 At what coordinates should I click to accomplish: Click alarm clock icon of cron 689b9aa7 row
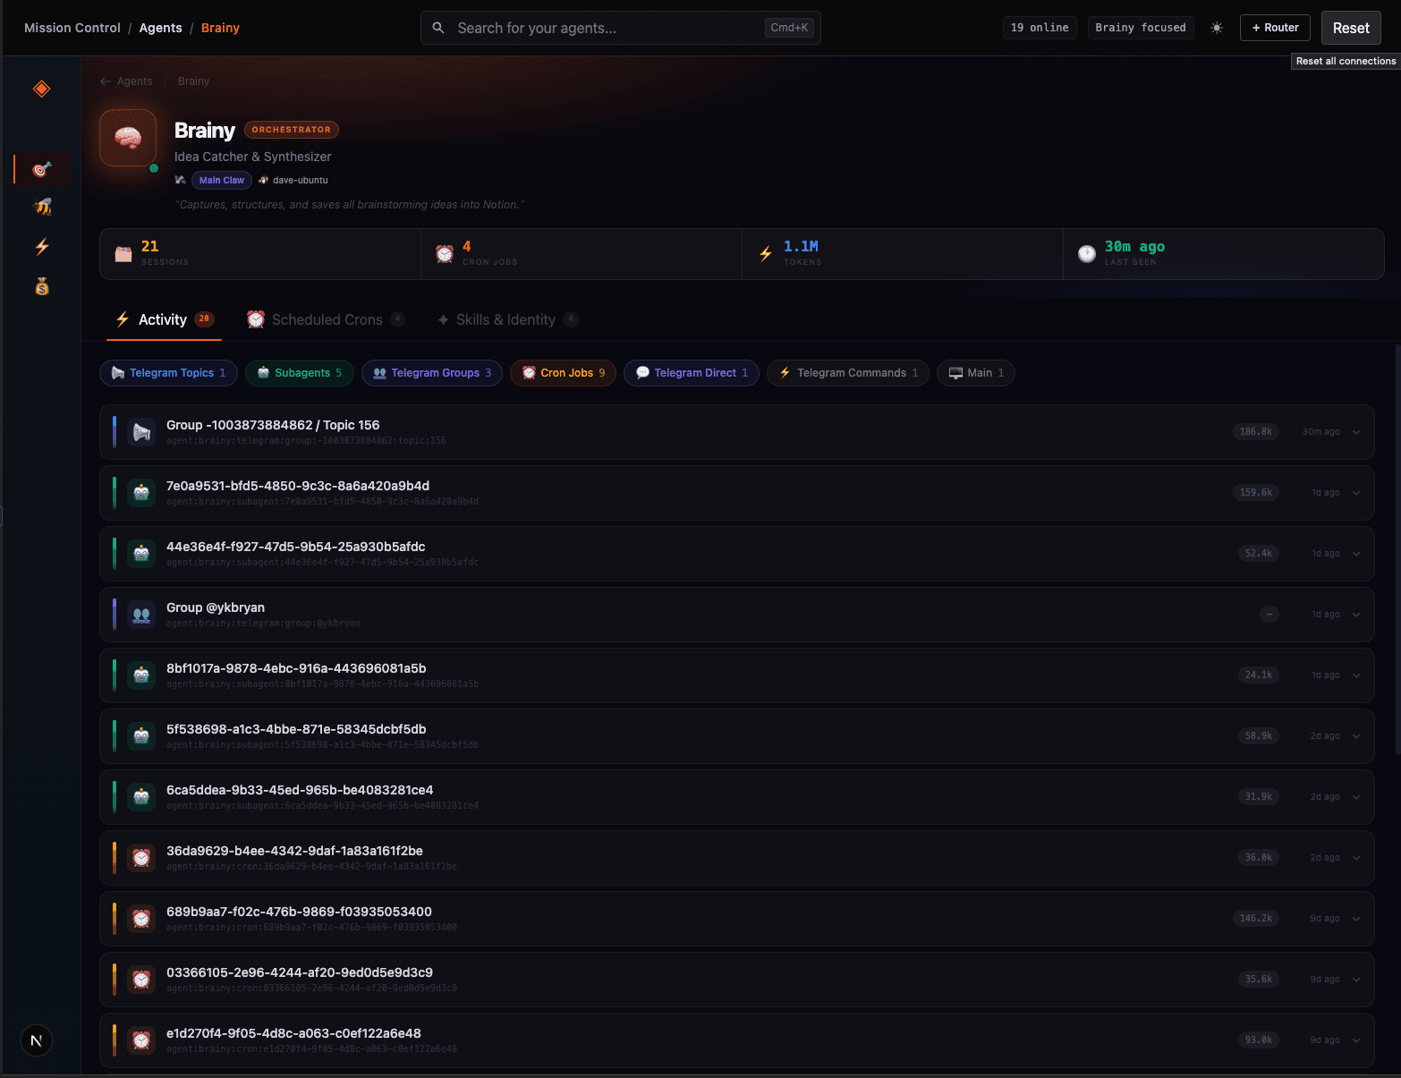click(141, 919)
